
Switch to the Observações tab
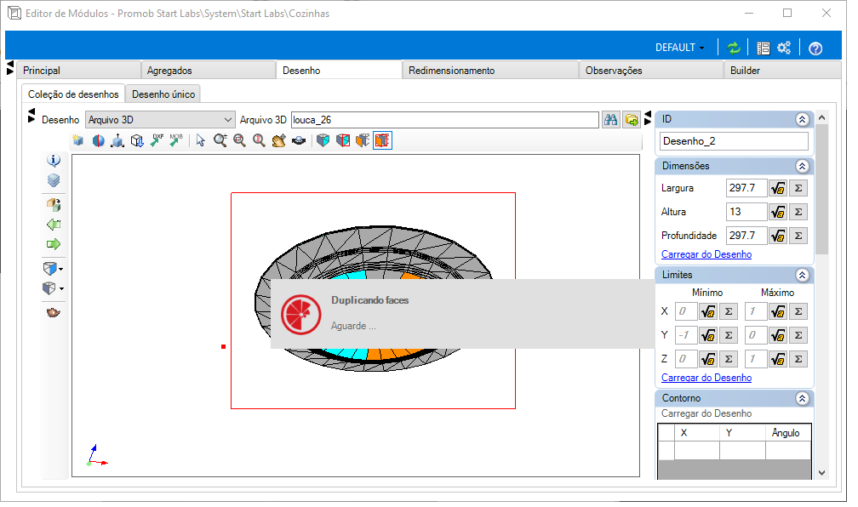651,71
